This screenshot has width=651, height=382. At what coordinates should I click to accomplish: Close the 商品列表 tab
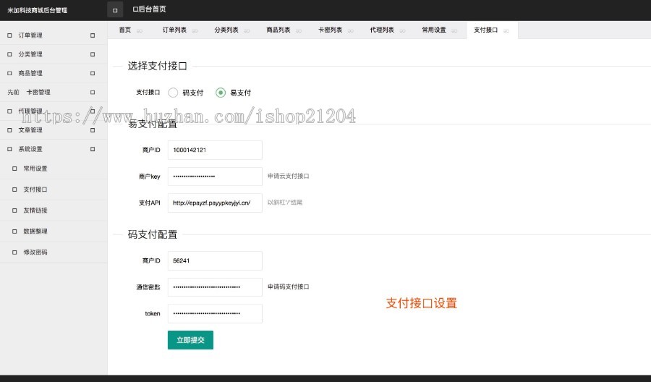click(x=299, y=30)
